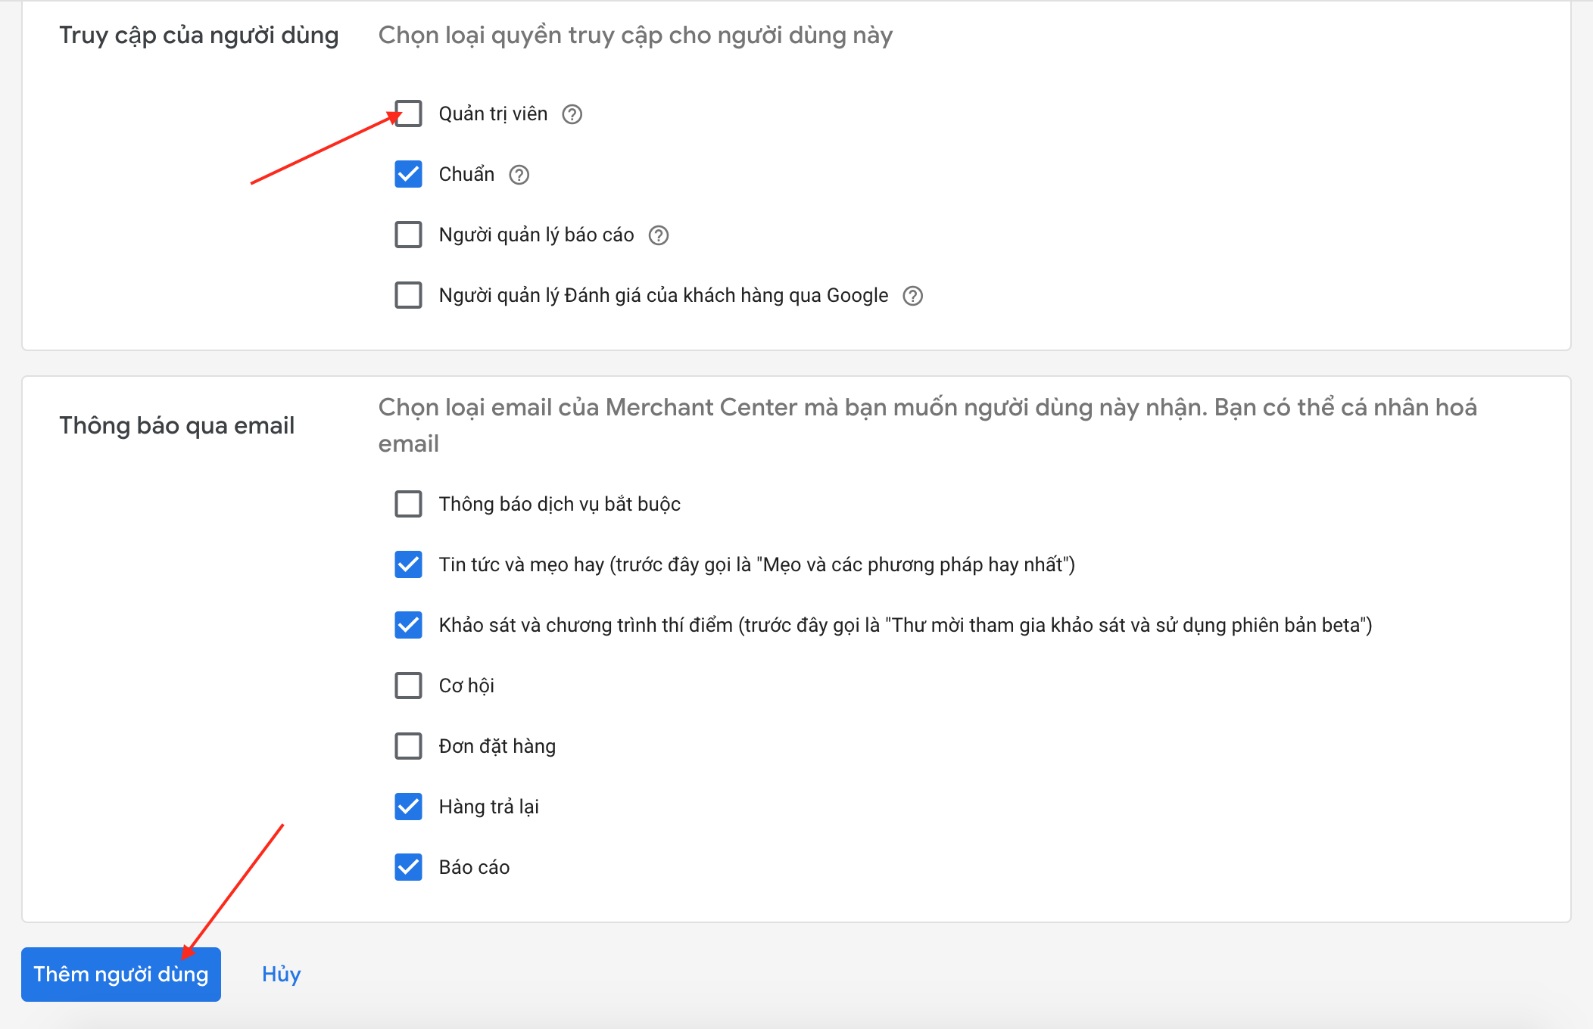This screenshot has height=1029, width=1593.
Task: Enable Thông báo dịch vụ bắt buộc checkbox
Action: [409, 504]
